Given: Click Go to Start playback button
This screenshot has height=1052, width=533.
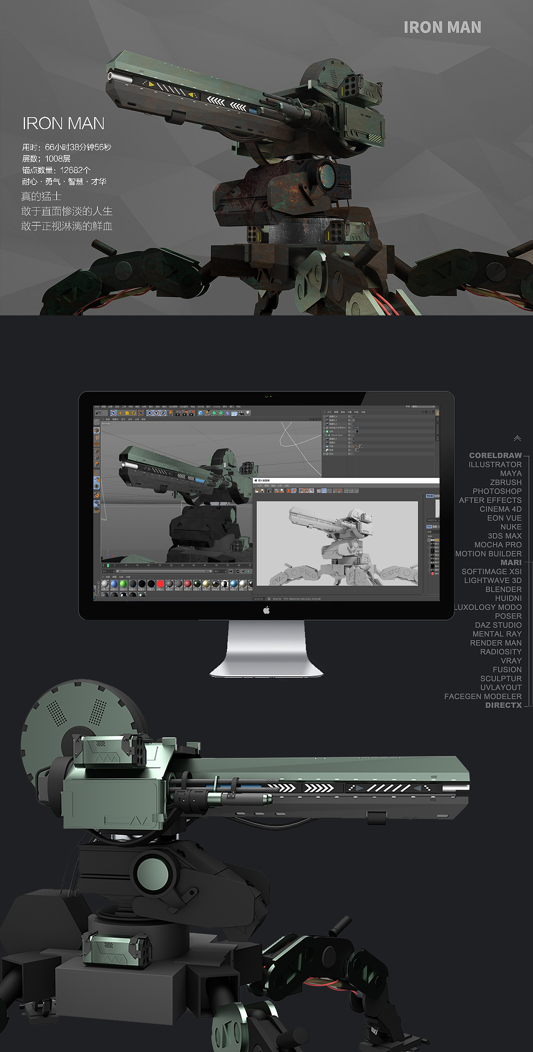Looking at the screenshot, I should 231,571.
